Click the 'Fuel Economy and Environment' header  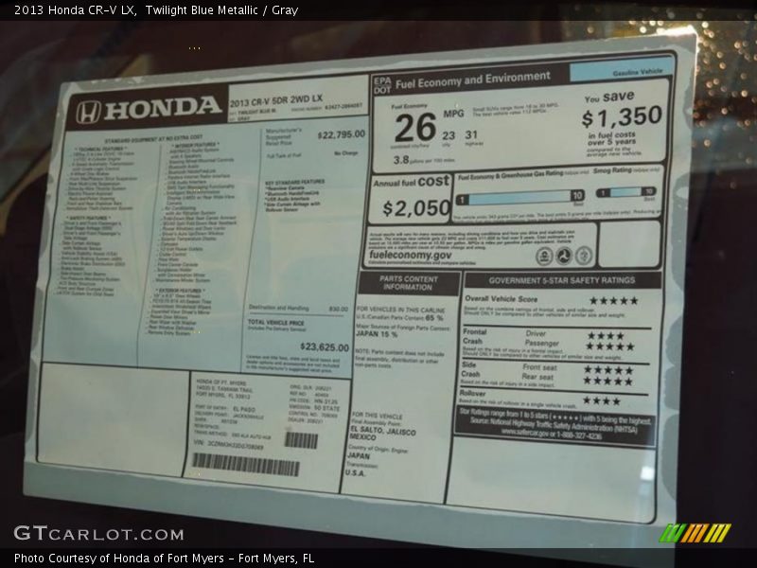472,80
